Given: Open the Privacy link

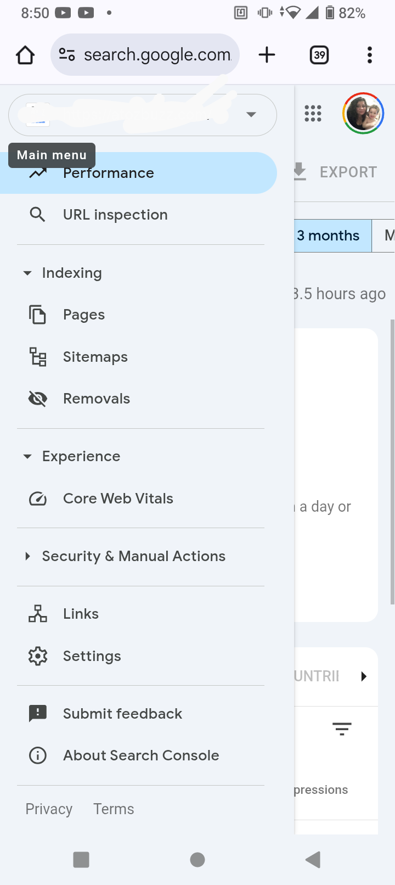Looking at the screenshot, I should click(49, 809).
